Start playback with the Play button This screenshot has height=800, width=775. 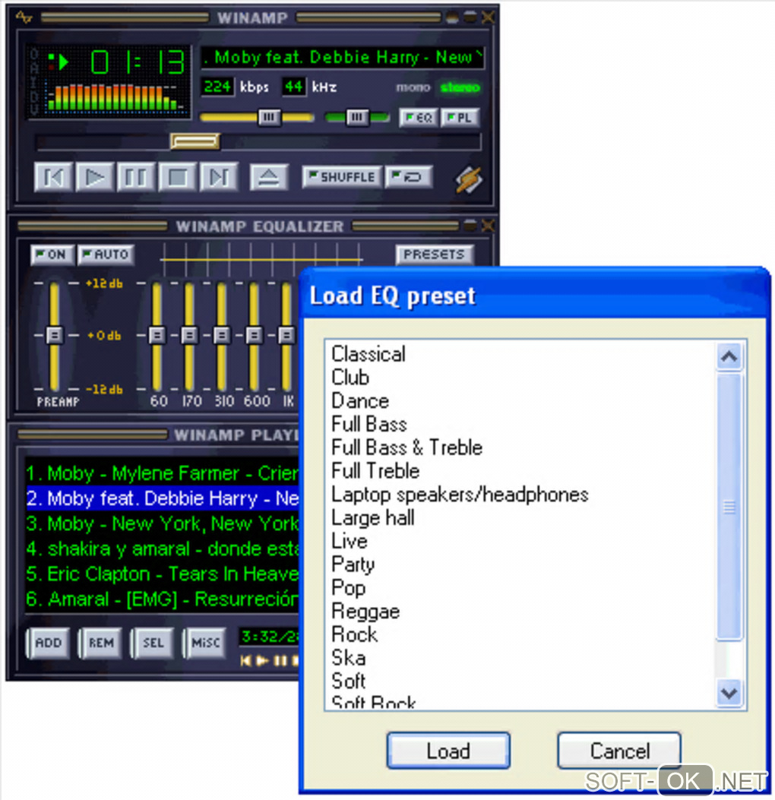(x=95, y=178)
